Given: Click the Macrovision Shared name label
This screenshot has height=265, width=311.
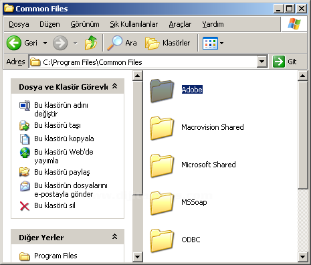Looking at the screenshot, I should coord(213,127).
